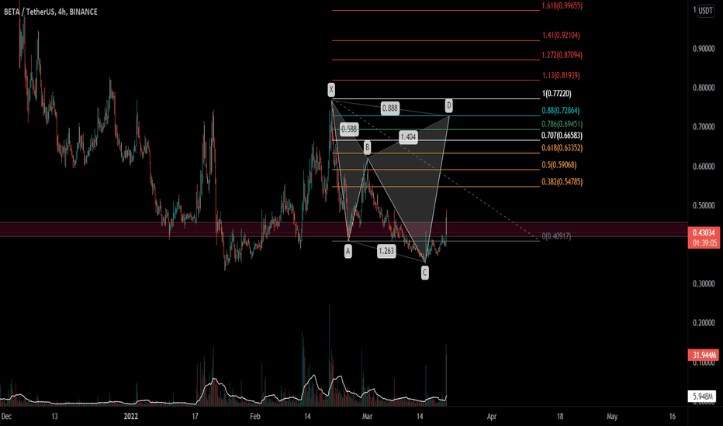Click the 0.30000 price axis label
This screenshot has height=426, width=723.
click(x=704, y=283)
